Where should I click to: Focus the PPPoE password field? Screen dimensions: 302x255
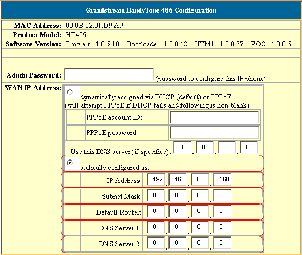coord(214,133)
